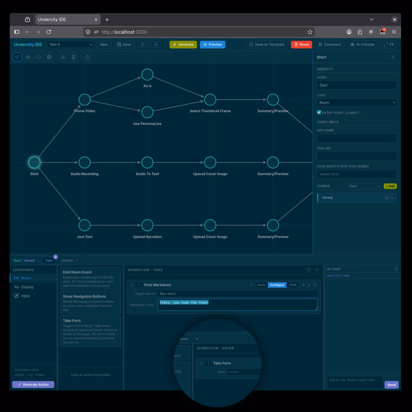Uncheck Entry Point (Lobby)
This screenshot has height=412, width=412.
tap(319, 112)
